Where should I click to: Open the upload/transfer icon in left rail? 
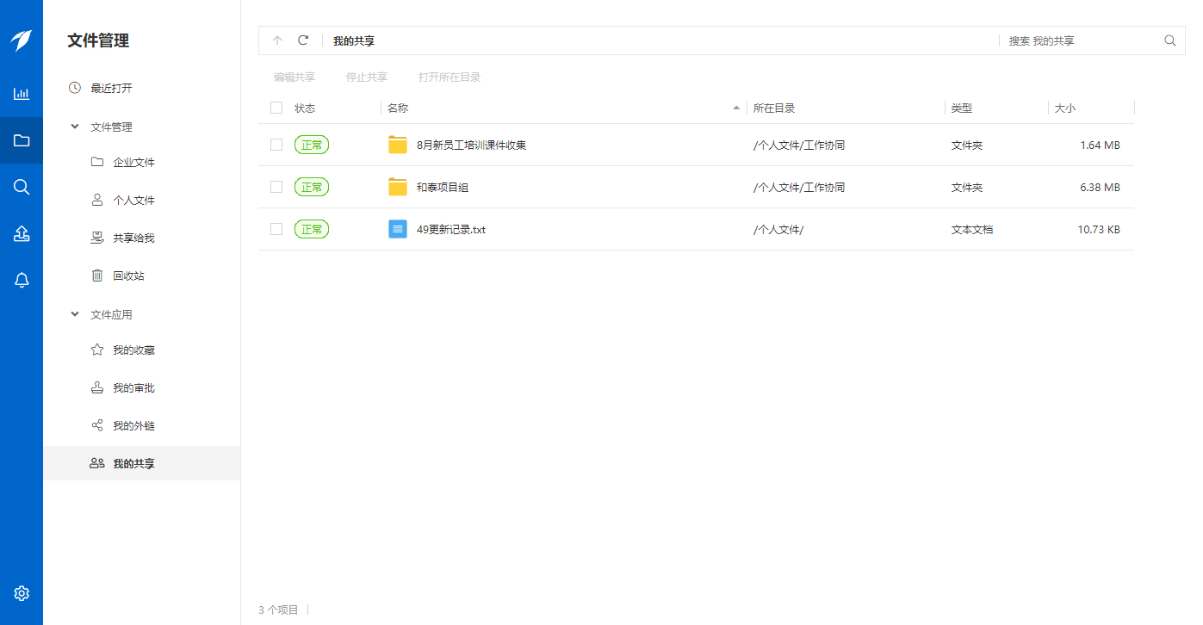point(22,233)
